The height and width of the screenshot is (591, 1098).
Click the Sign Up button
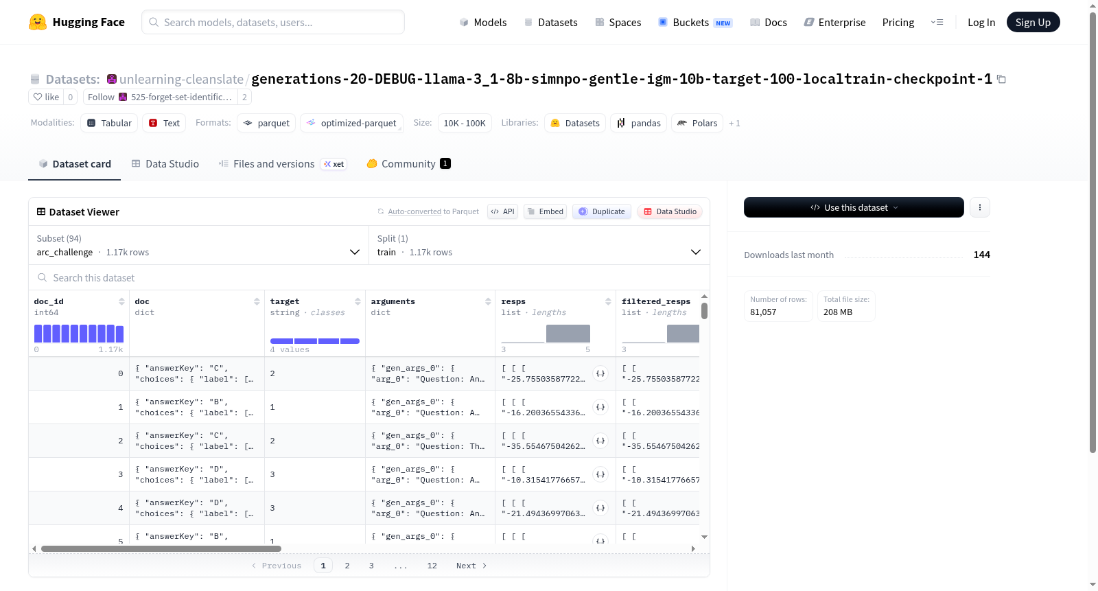point(1033,22)
